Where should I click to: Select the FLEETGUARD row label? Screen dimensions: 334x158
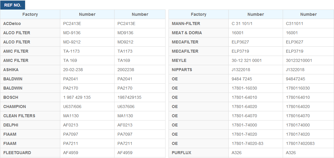17,153
